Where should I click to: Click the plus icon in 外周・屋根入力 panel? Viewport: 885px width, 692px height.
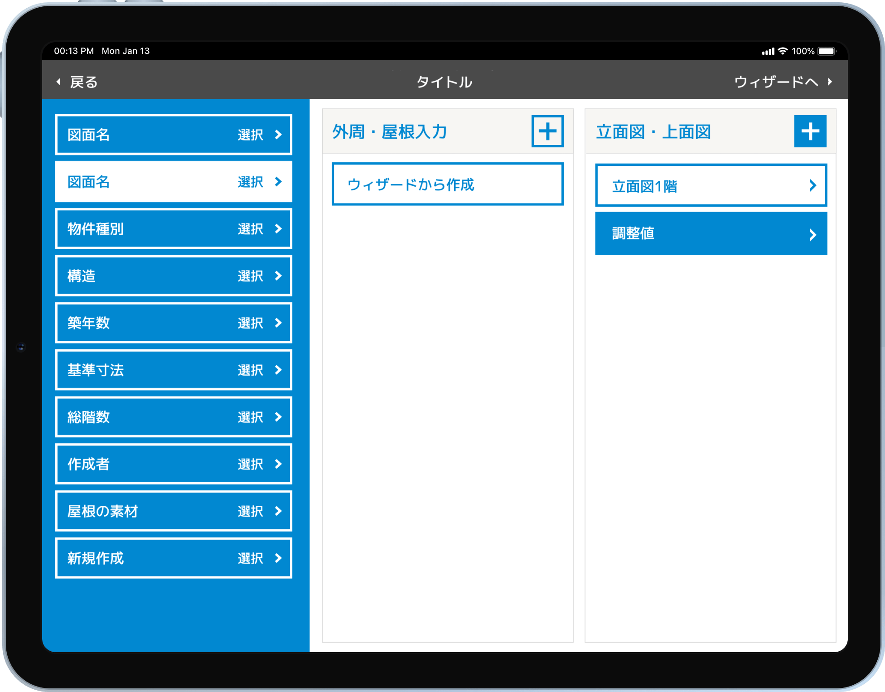tap(547, 131)
